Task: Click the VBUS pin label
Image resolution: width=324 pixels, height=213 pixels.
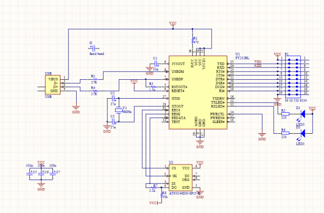Action: point(53,79)
